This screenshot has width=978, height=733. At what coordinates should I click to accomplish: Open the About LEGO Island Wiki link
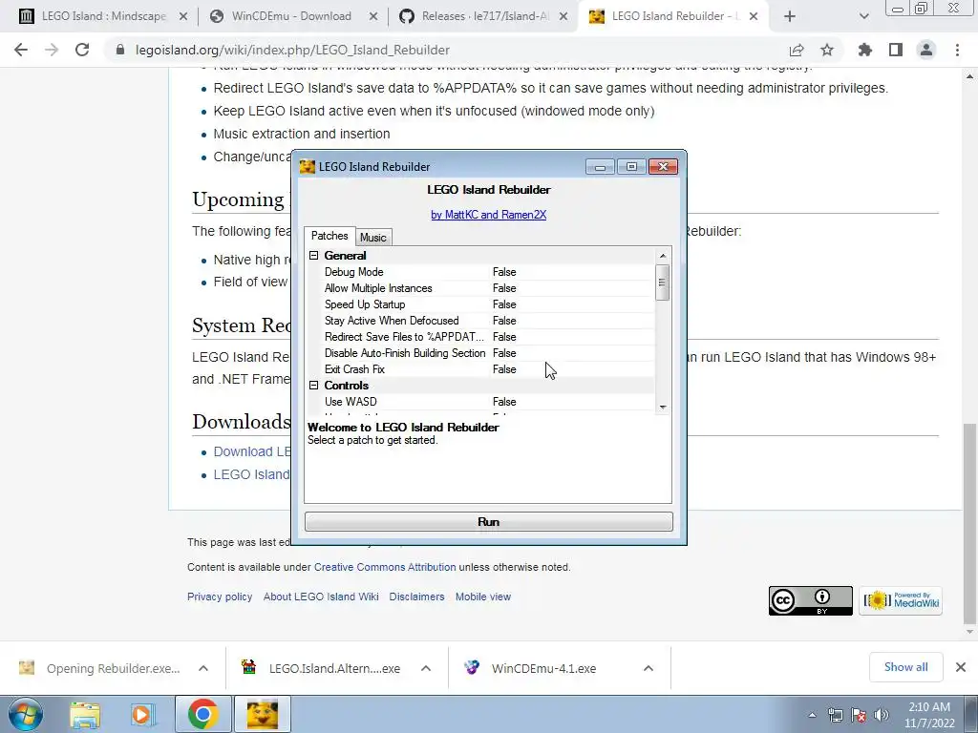321,597
